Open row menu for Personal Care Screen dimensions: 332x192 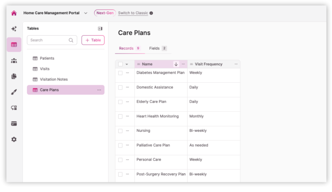127,159
